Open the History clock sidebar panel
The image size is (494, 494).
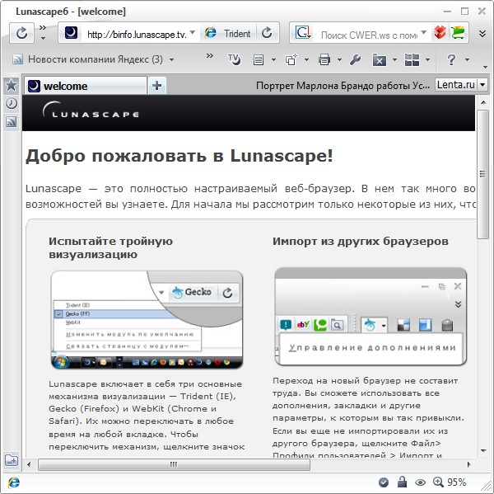pyautogui.click(x=12, y=103)
